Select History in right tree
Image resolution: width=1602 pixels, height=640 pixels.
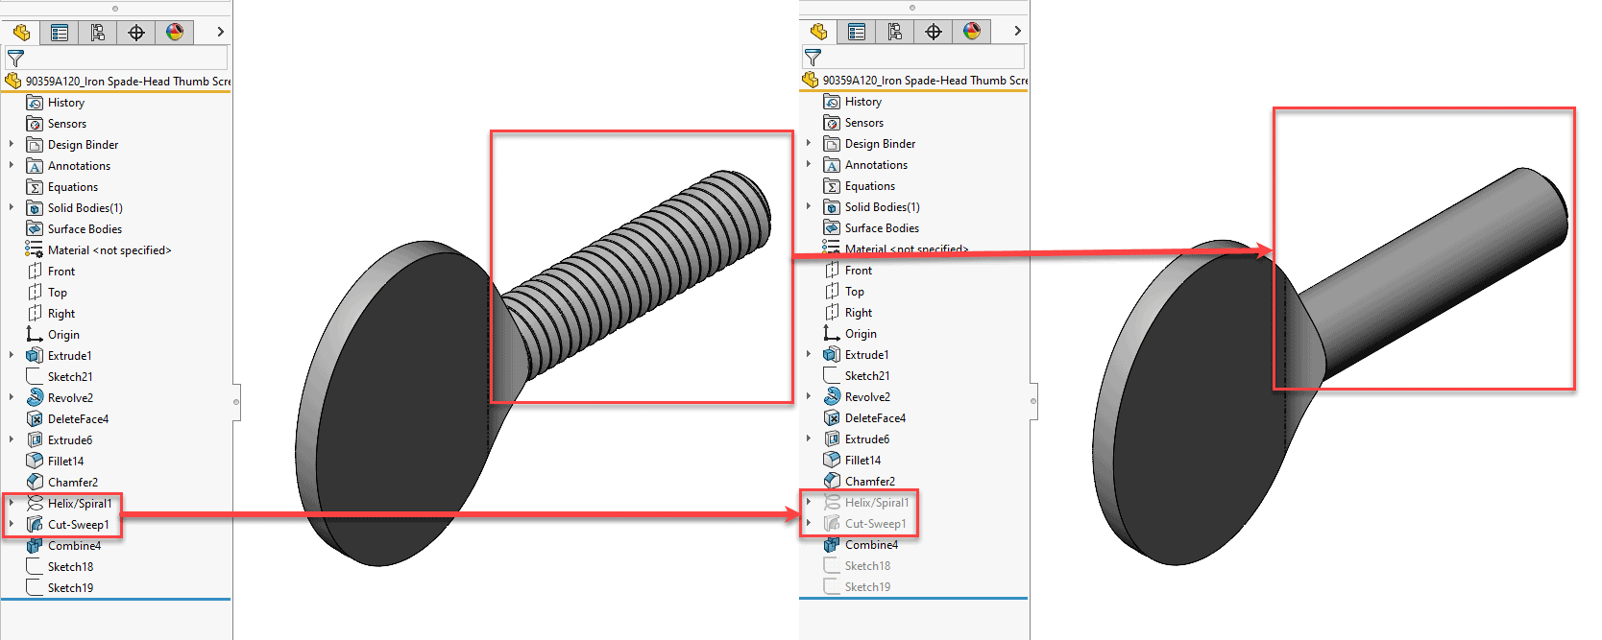pyautogui.click(x=863, y=102)
